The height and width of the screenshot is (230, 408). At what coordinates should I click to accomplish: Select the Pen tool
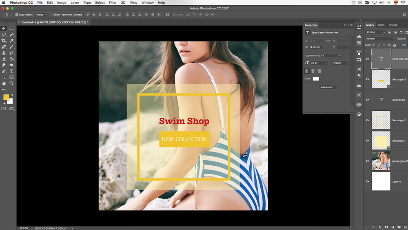tap(4, 71)
